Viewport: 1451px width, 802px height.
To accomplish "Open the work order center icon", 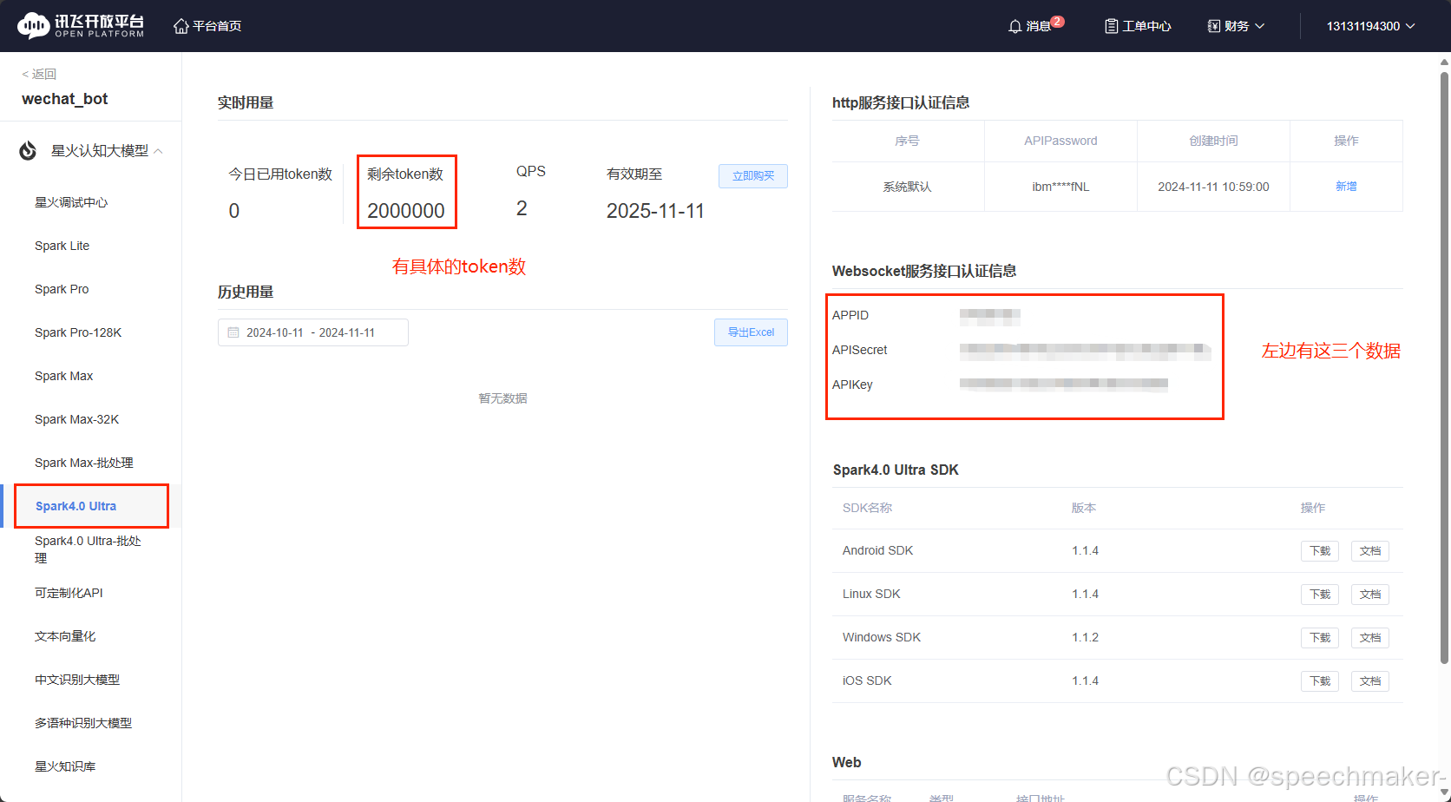I will [1111, 26].
